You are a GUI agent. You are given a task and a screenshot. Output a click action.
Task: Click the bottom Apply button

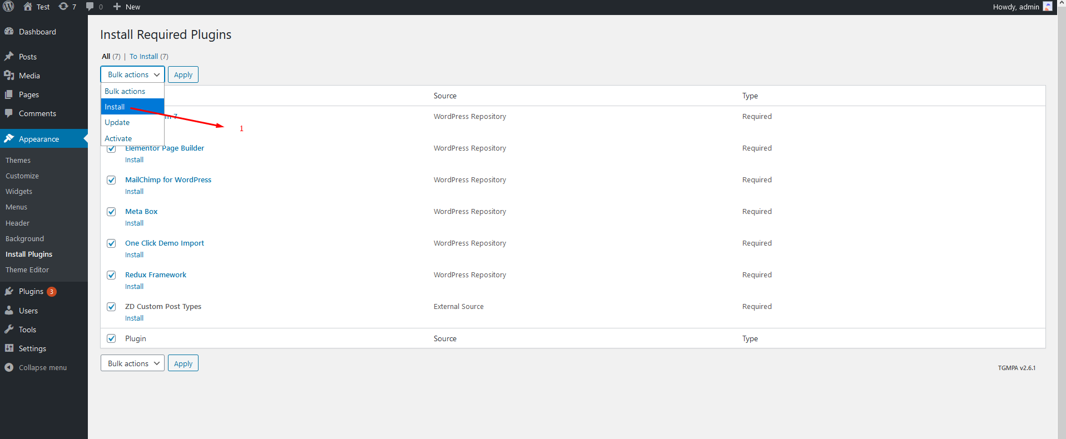coord(183,363)
